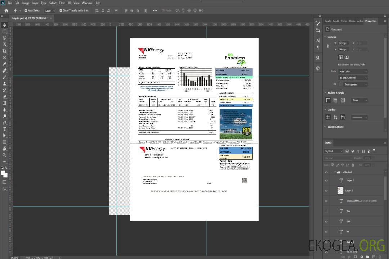Click the Home icon in the options bar
The width and height of the screenshot is (389, 259).
(6, 10)
